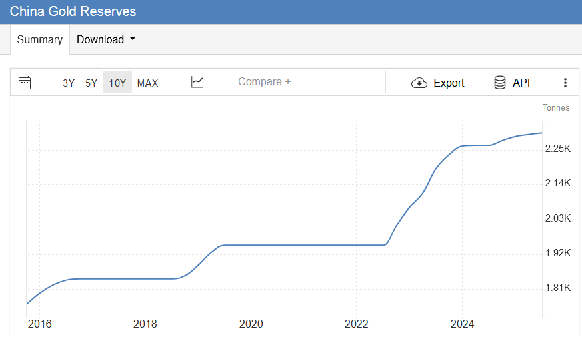Click the 2020 x-axis label
Image resolution: width=582 pixels, height=337 pixels.
point(251,324)
